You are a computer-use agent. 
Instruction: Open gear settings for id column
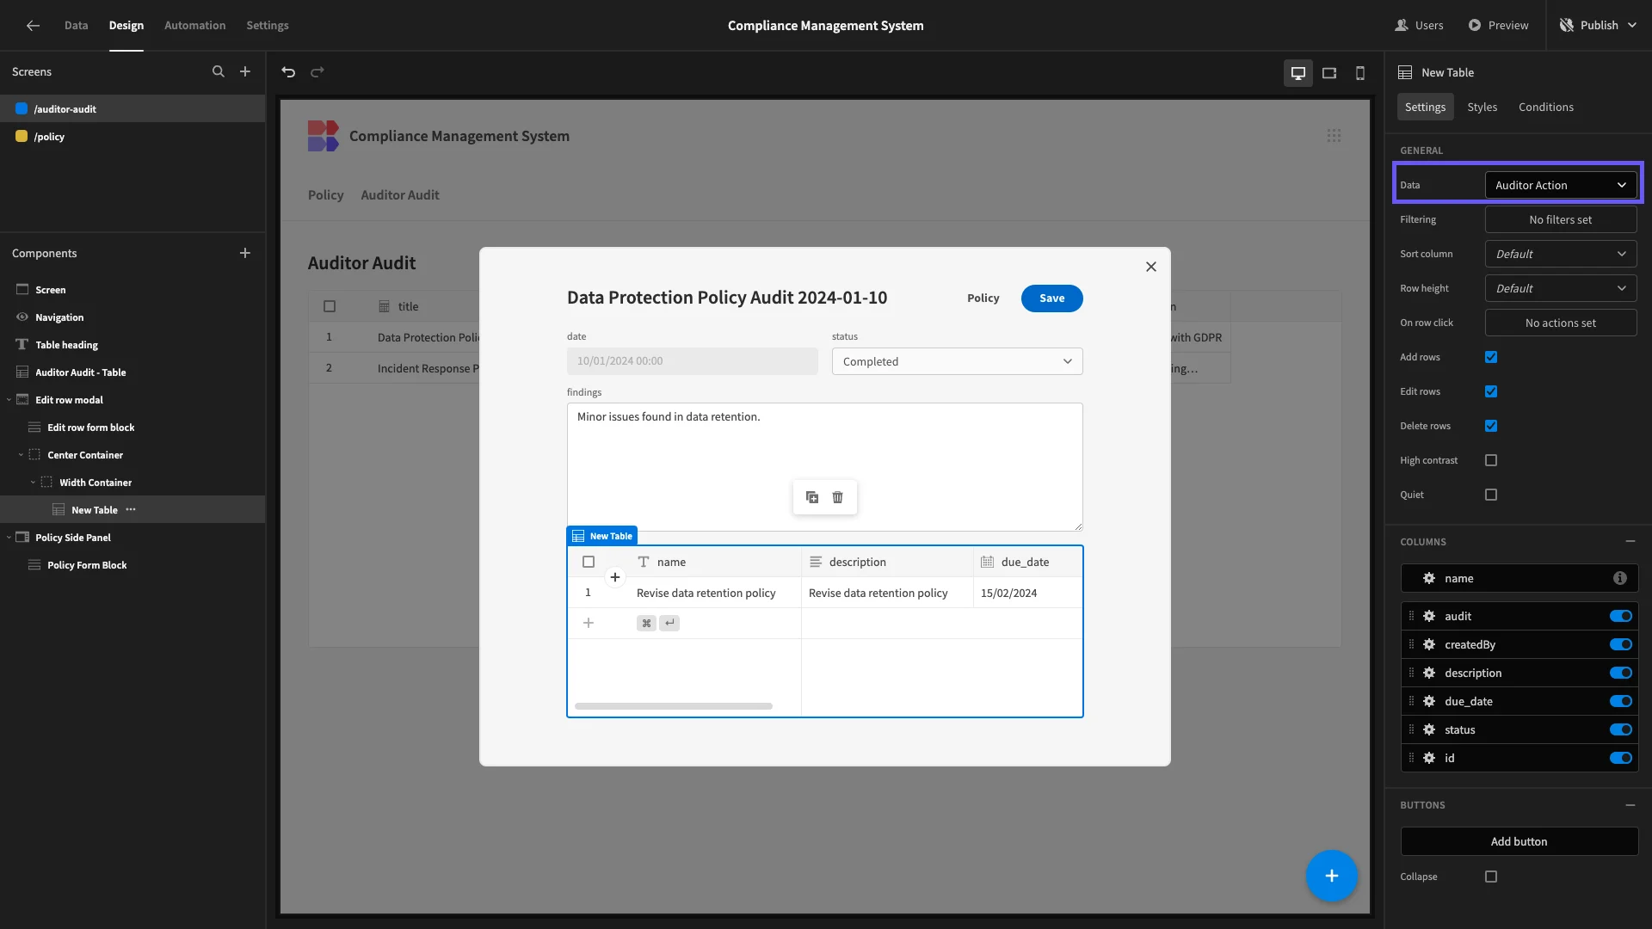tap(1429, 758)
